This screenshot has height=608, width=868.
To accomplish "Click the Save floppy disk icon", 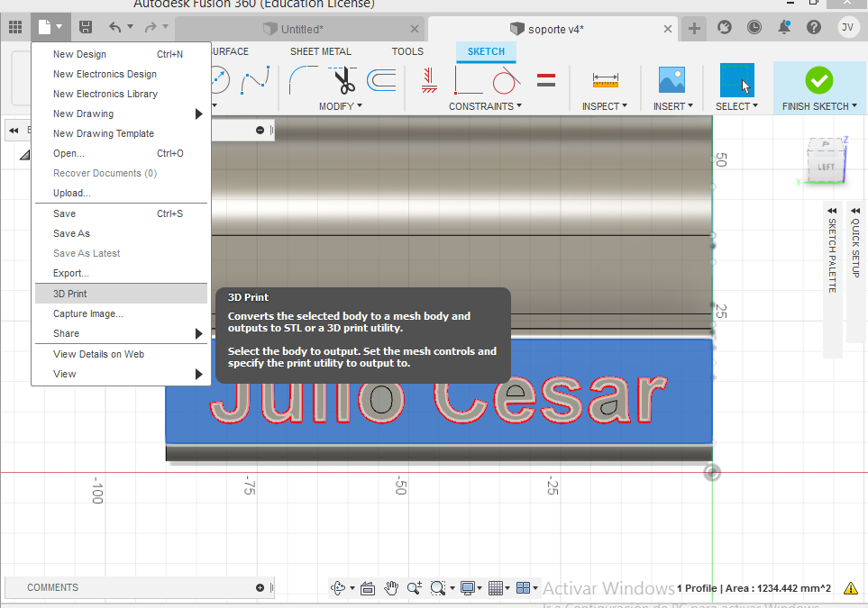I will (86, 26).
